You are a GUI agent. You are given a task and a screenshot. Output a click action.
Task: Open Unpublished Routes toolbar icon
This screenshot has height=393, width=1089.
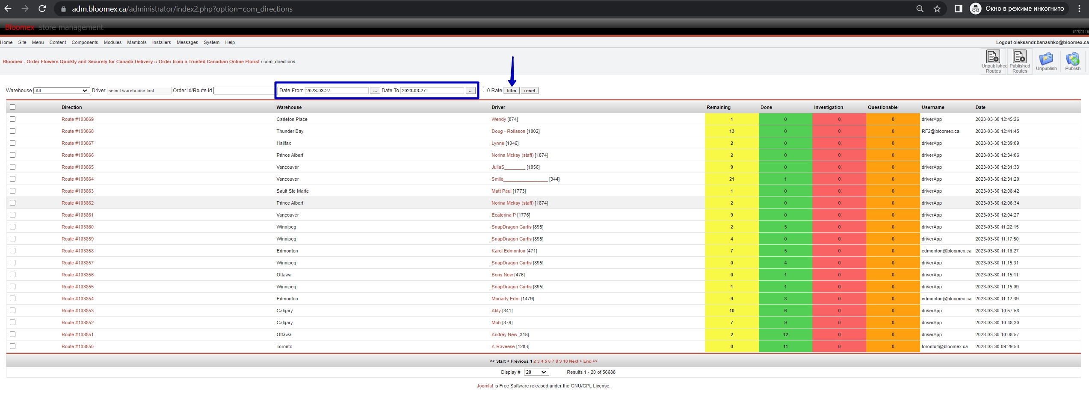tap(993, 62)
